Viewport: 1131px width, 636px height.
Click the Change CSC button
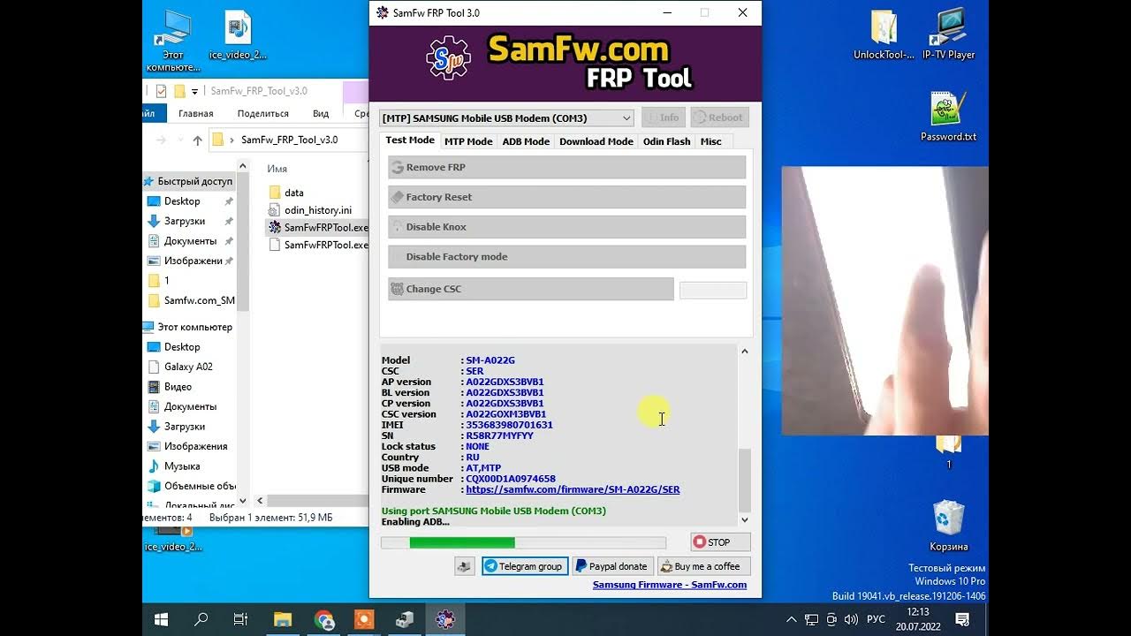pos(530,289)
